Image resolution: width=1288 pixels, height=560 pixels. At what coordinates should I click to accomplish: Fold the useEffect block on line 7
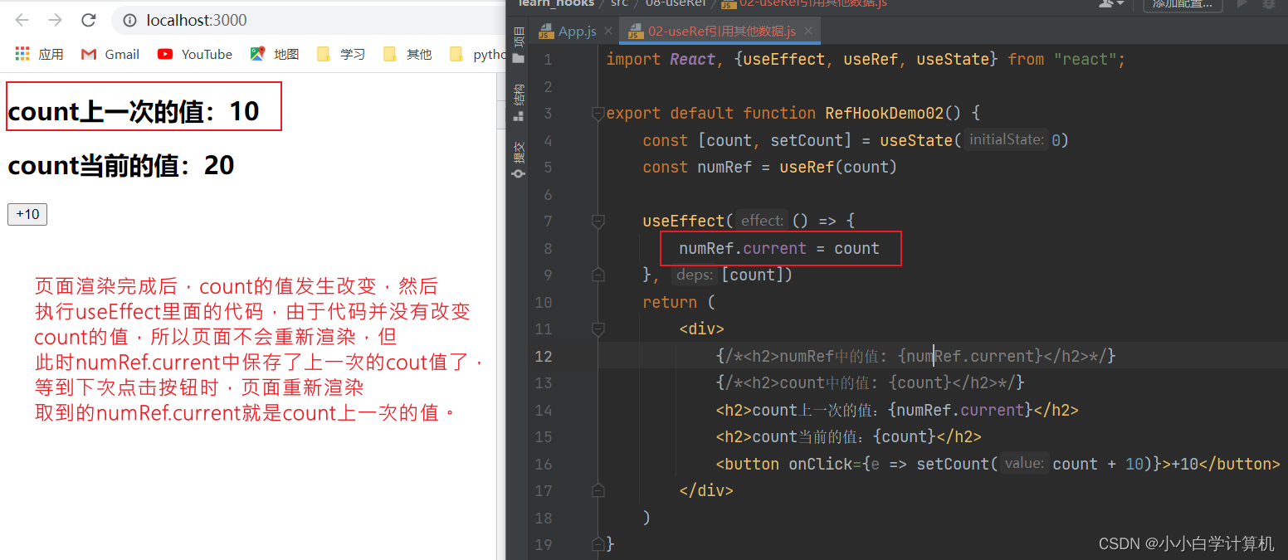598,222
